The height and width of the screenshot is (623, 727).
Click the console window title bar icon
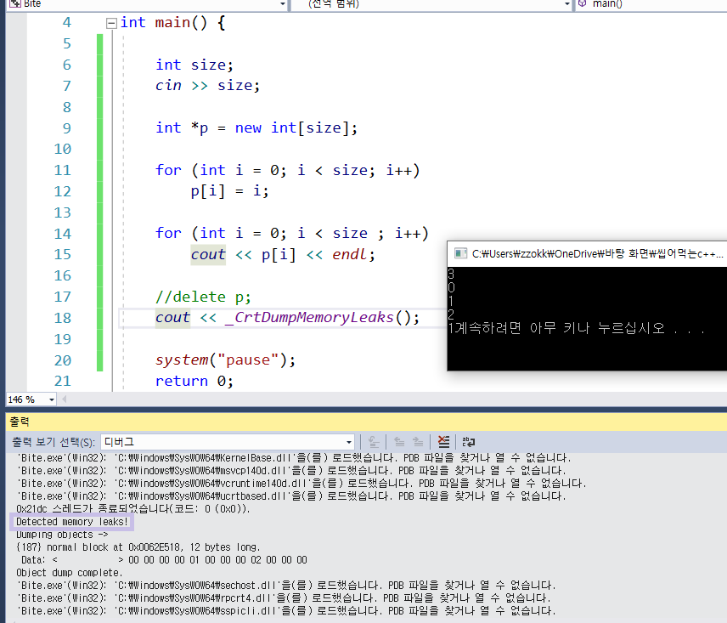tap(460, 253)
